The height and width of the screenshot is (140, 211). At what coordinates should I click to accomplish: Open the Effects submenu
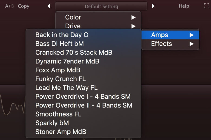[x=170, y=44]
